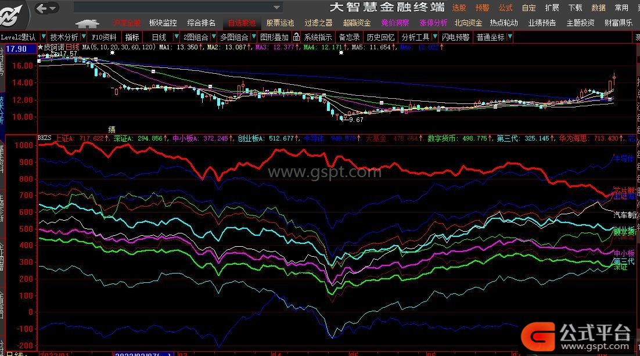The image size is (640, 356).
Task: Click the F10资料 button
Action: click(104, 37)
